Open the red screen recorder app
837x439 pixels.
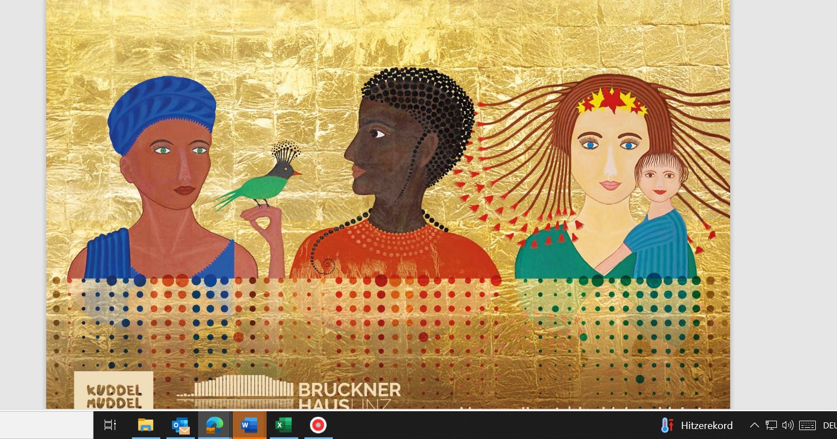point(318,425)
